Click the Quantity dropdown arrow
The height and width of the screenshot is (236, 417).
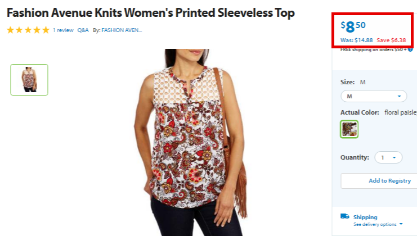394,158
